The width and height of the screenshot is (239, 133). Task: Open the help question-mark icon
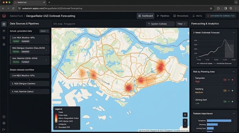click(x=4, y=117)
